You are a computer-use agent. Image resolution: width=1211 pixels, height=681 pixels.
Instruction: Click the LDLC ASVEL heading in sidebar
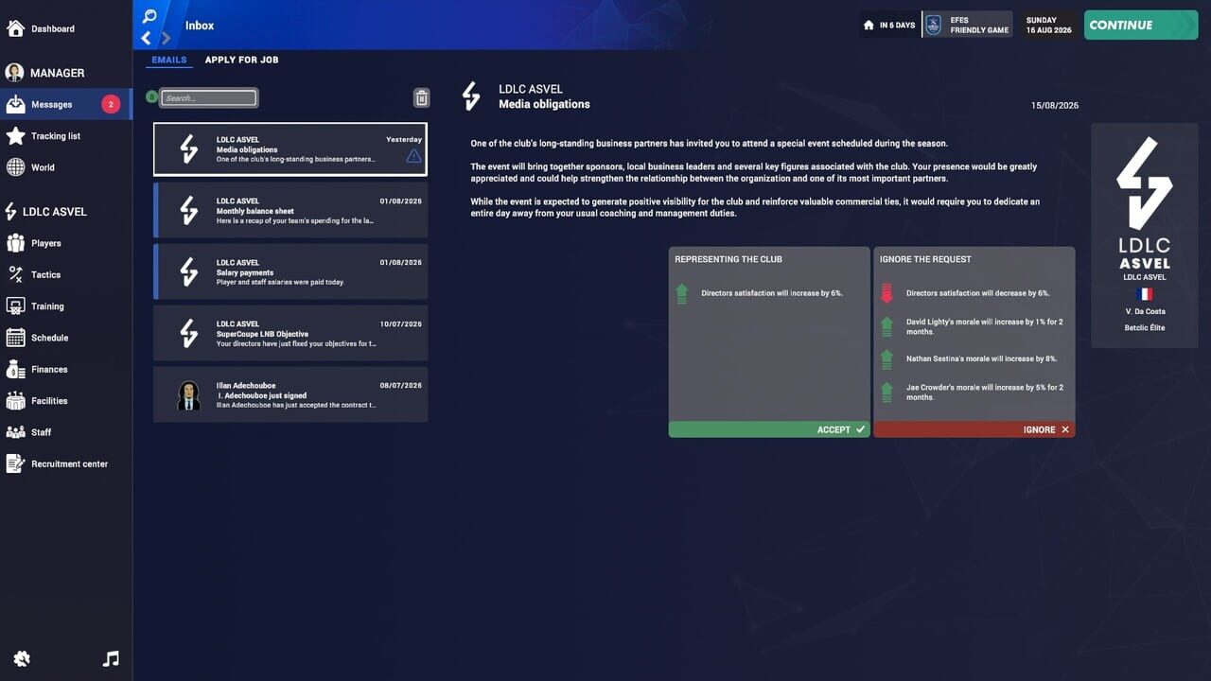coord(55,212)
